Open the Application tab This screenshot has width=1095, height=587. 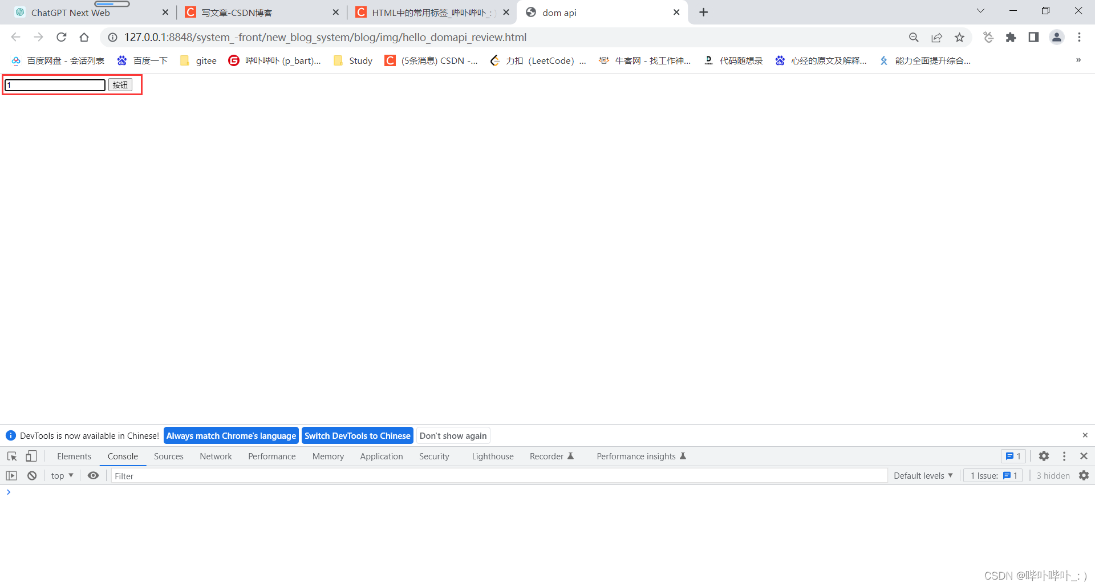(382, 456)
